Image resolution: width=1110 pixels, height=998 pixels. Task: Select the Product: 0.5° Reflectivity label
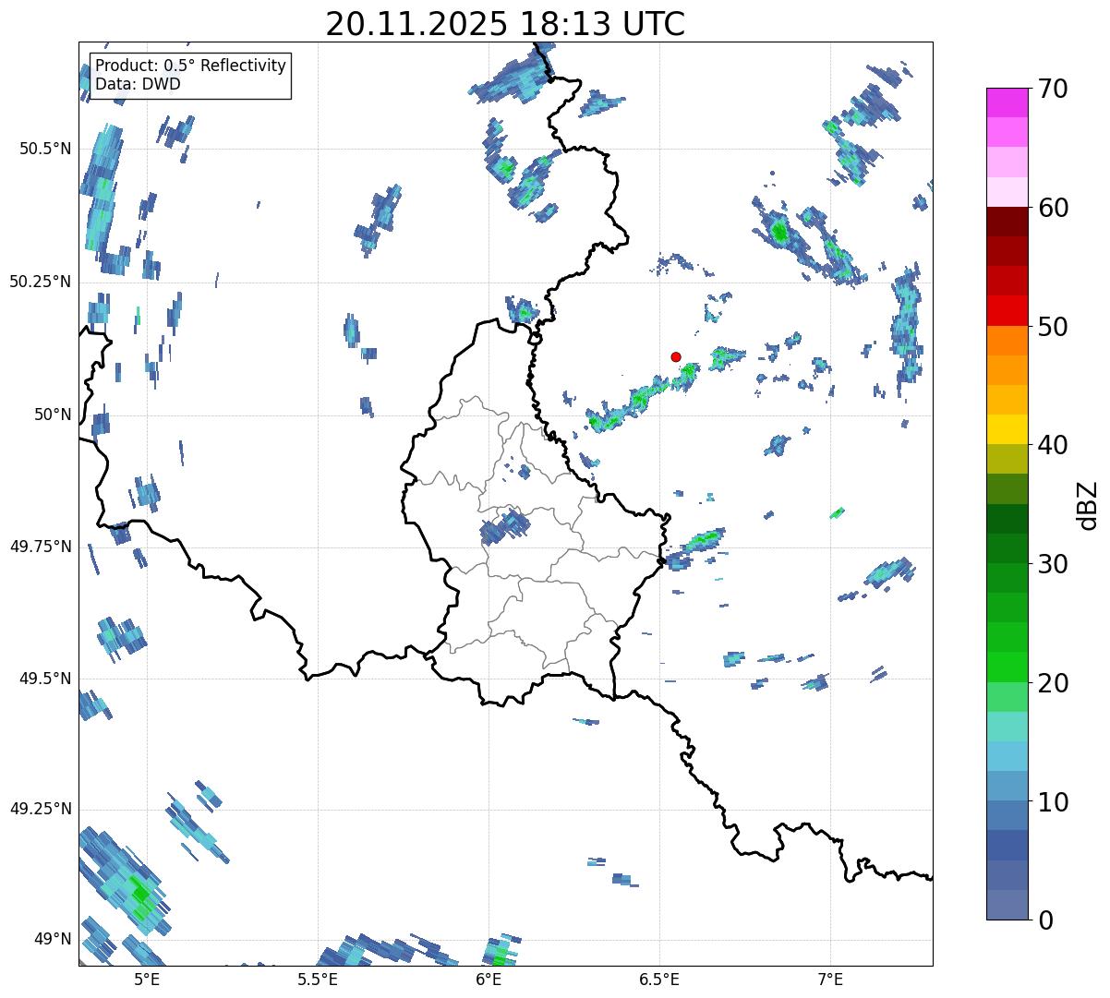[191, 66]
